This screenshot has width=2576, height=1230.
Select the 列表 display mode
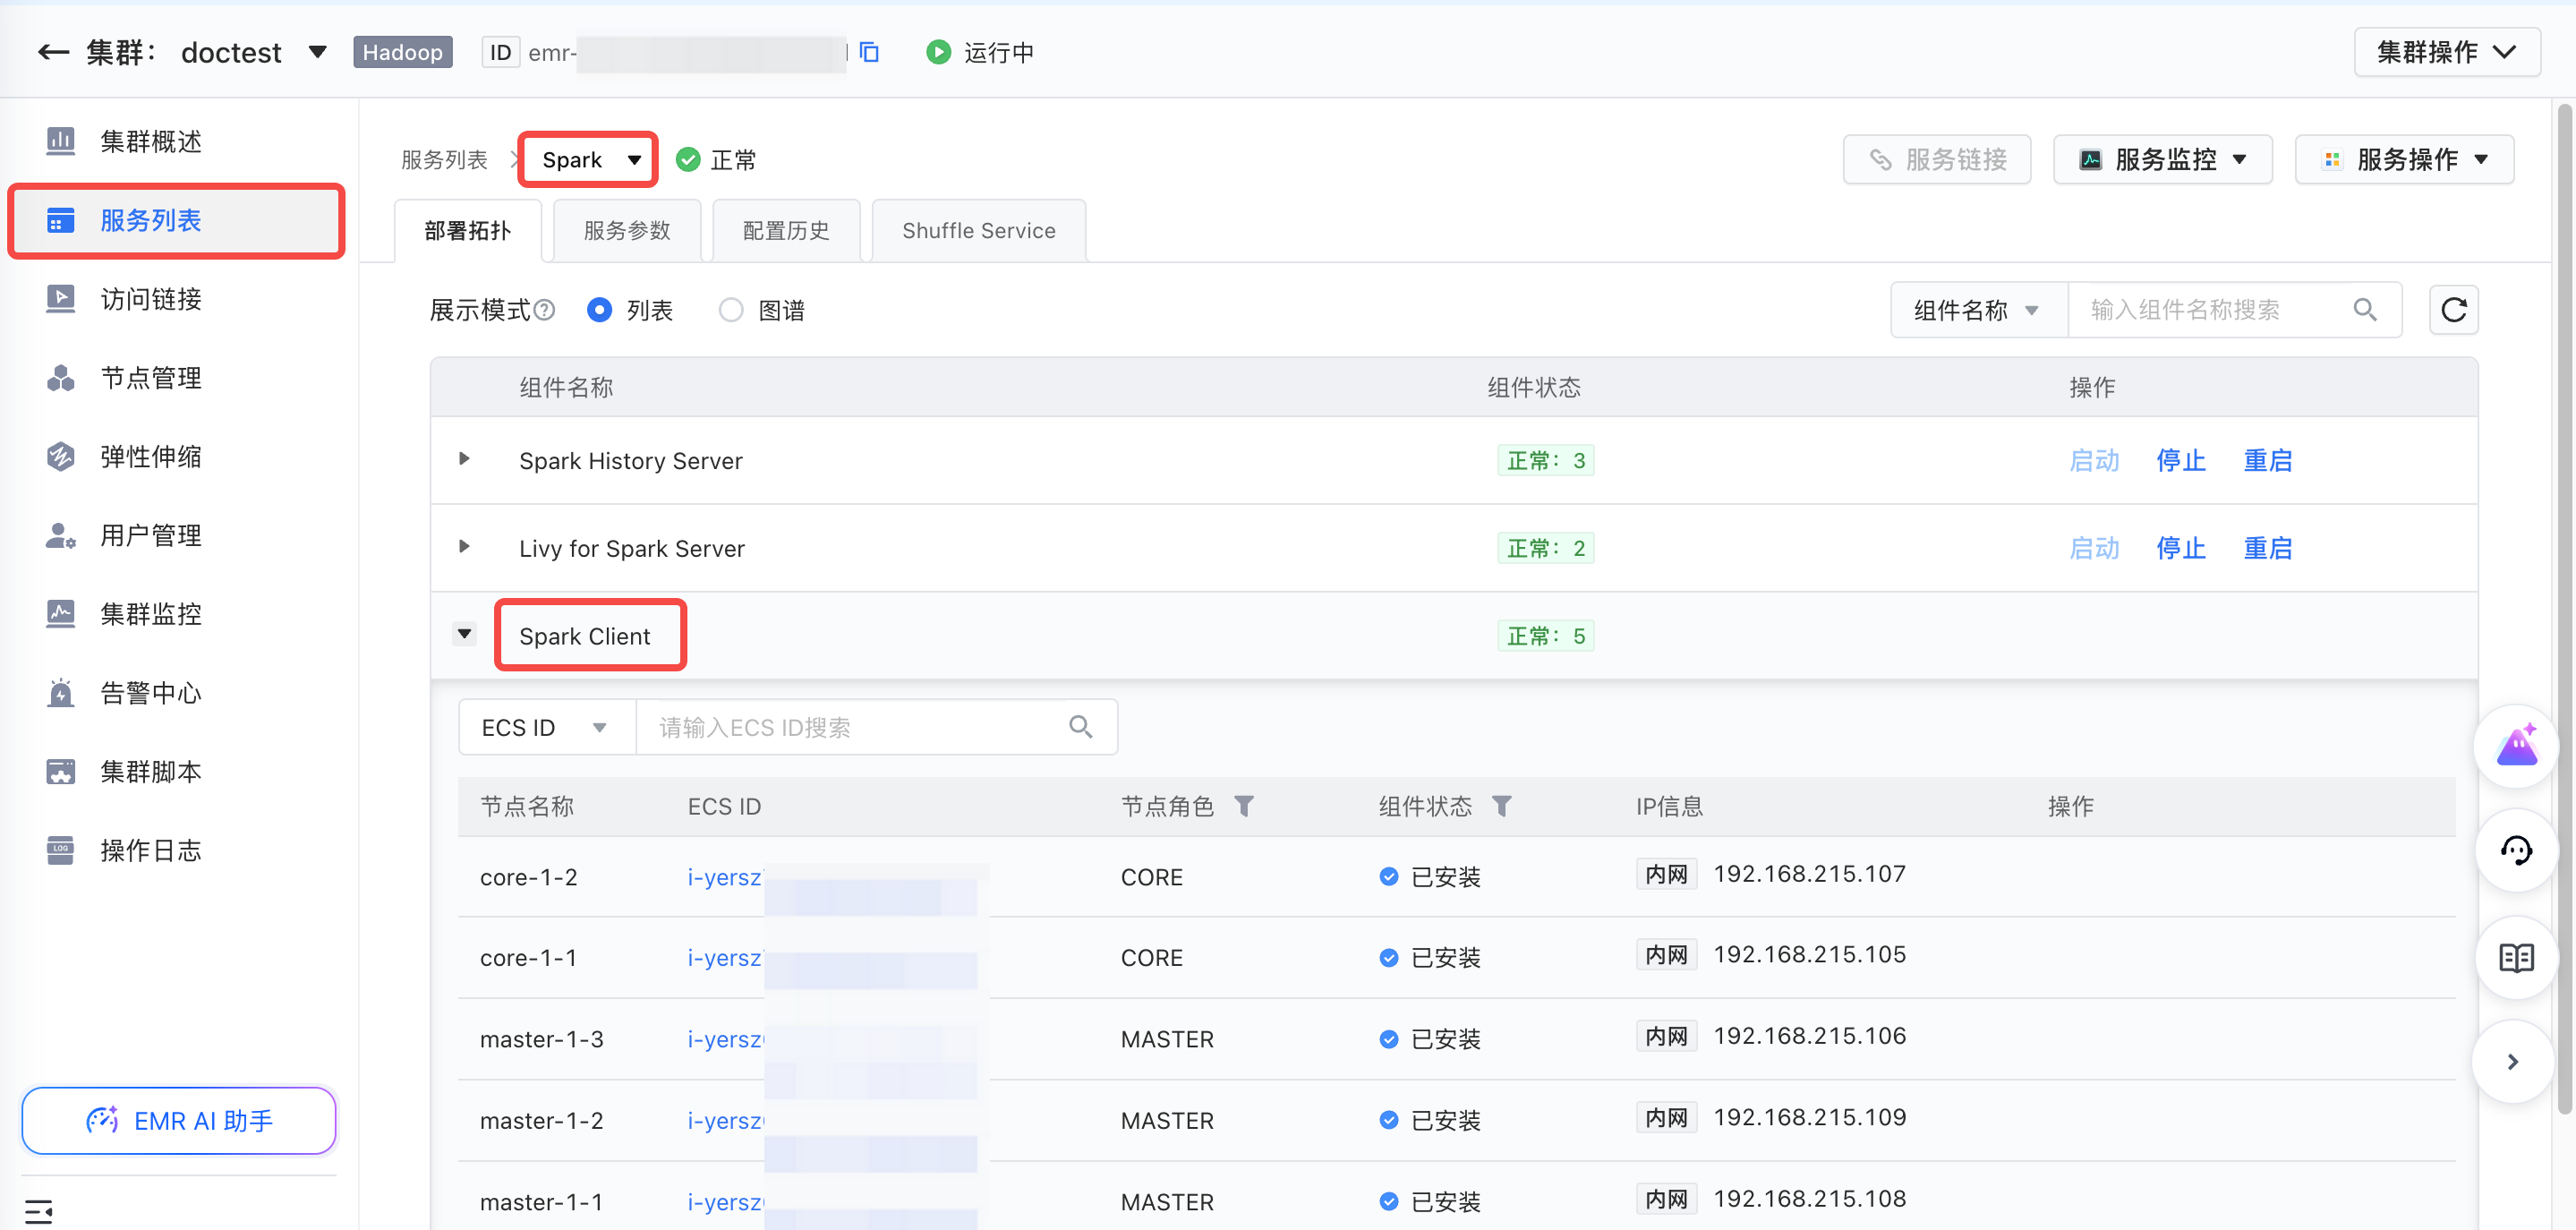[x=599, y=310]
